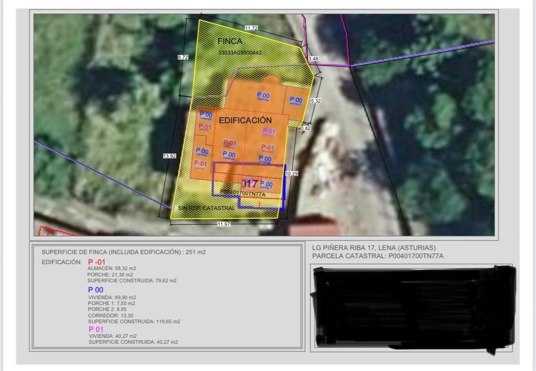The image size is (536, 371).
Task: Click the 3.48 dimension marker
Action: tap(313, 59)
